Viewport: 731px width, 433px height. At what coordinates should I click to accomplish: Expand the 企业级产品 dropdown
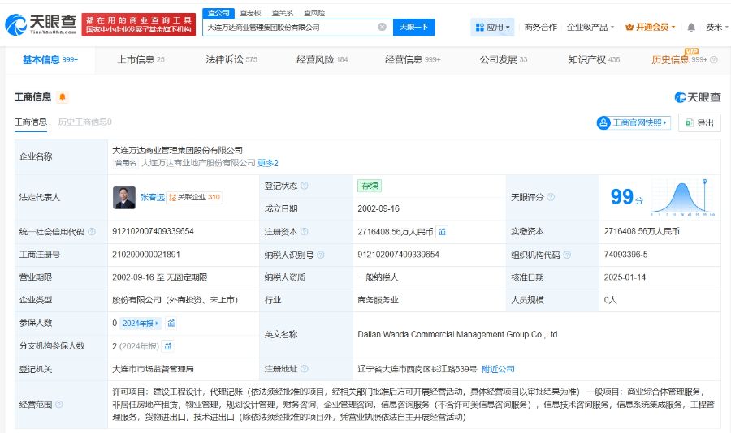[590, 27]
